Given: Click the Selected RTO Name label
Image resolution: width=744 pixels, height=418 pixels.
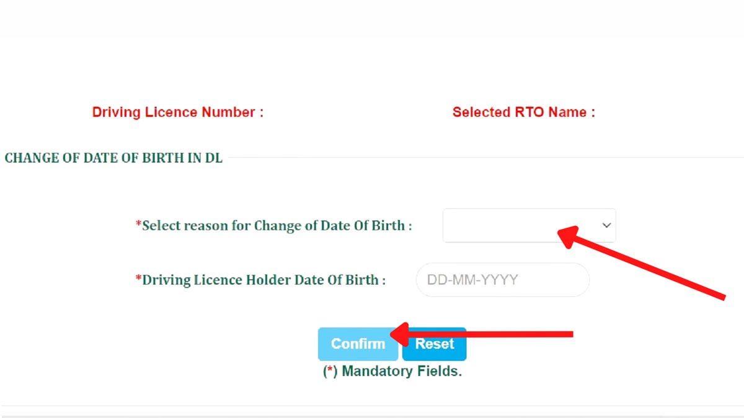Looking at the screenshot, I should (524, 112).
